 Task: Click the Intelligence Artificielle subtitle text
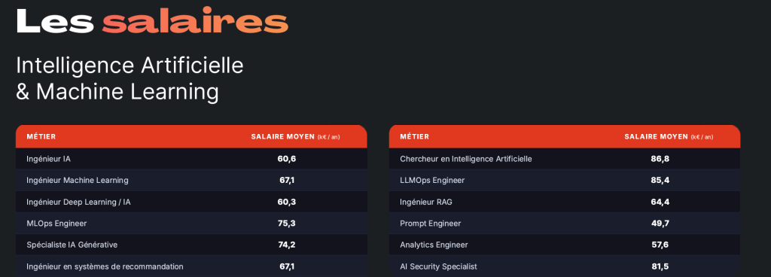point(130,65)
